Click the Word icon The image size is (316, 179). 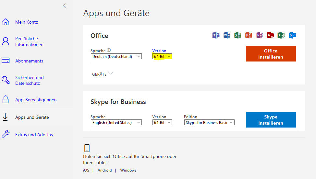click(x=227, y=35)
